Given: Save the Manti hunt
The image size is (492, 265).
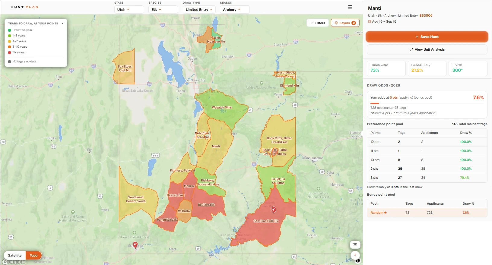Looking at the screenshot, I should pos(427,37).
